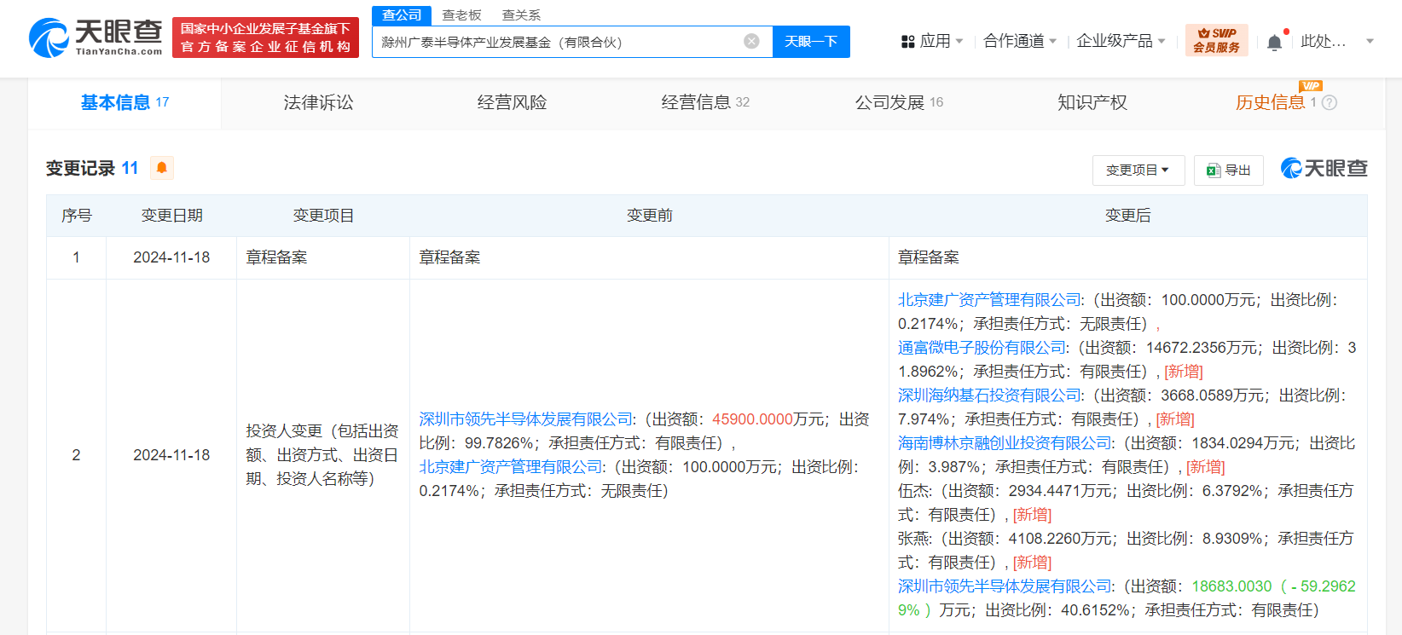1402x635 pixels.
Task: Clear the search box text
Action: pyautogui.click(x=751, y=41)
